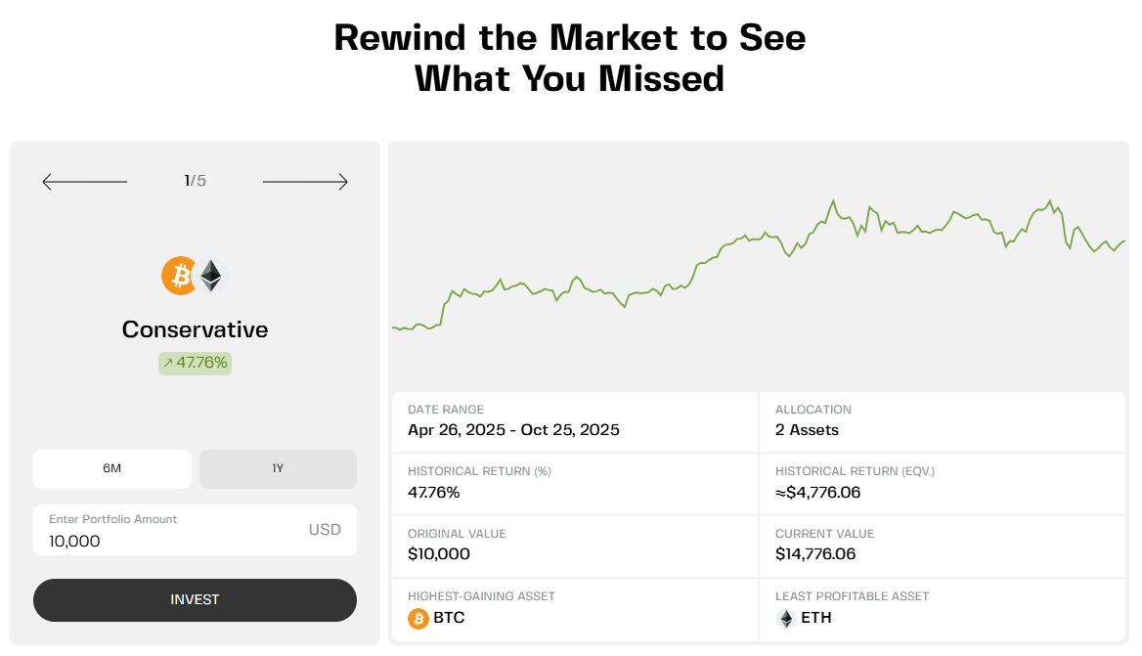Click the left arrow to previous portfolio
This screenshot has height=656, width=1142.
84,182
